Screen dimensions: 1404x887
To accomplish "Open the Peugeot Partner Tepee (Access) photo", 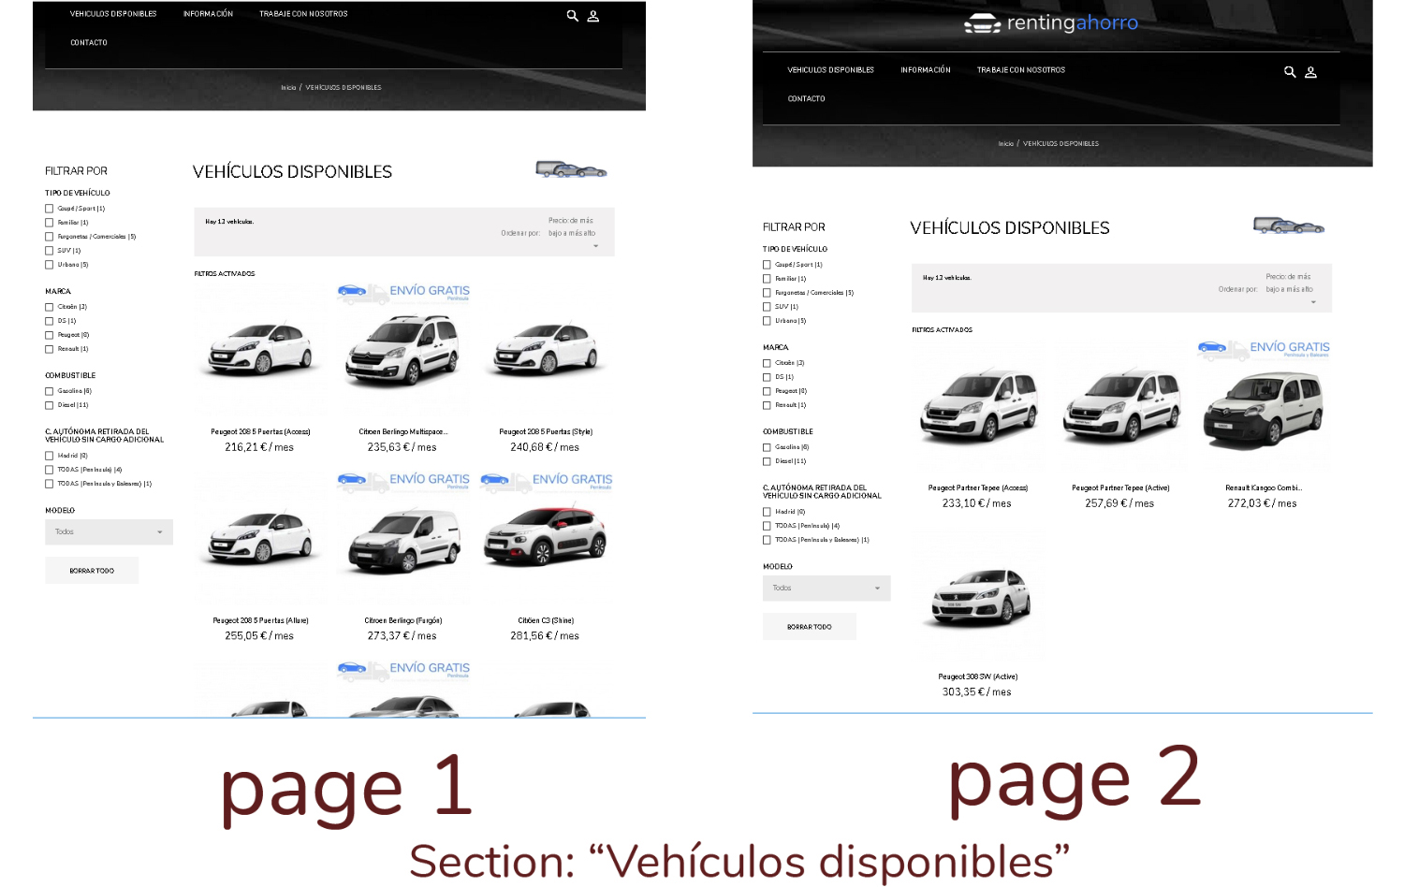I will tap(978, 405).
